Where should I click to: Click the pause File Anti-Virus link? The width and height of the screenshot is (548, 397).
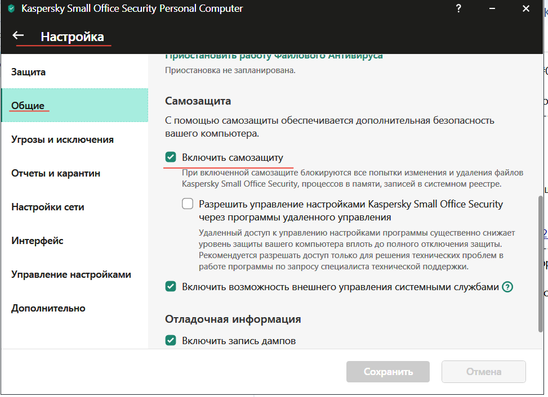tap(274, 57)
